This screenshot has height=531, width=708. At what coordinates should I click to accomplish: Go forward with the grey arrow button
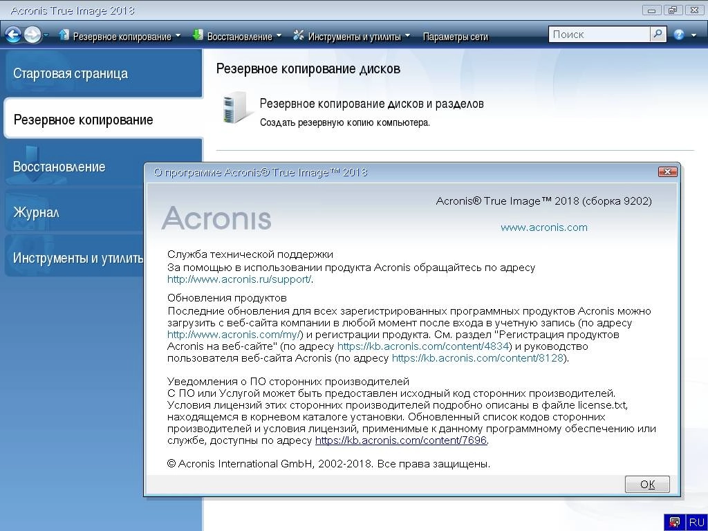pyautogui.click(x=32, y=35)
